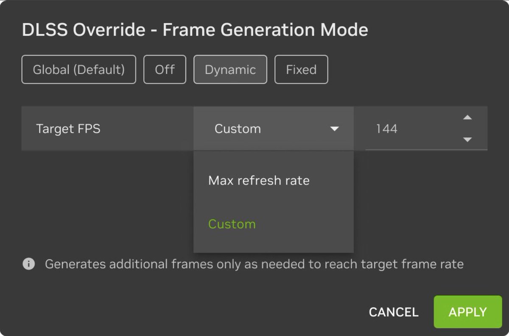Click the Target FPS label

click(68, 129)
